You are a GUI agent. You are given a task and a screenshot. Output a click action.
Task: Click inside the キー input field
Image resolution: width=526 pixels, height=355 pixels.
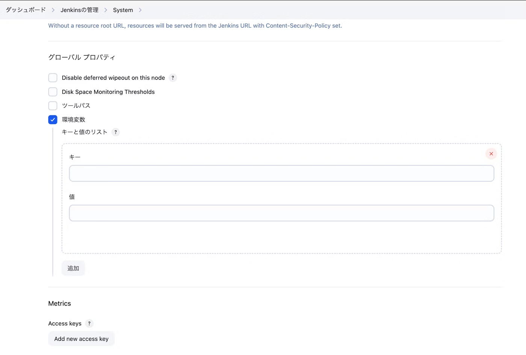click(281, 173)
